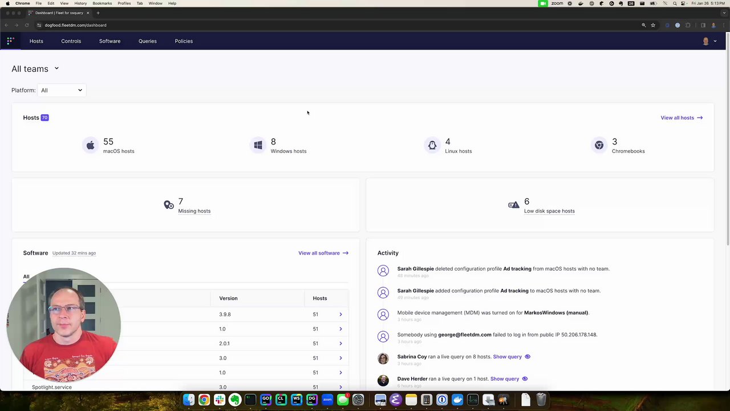The image size is (730, 411).
Task: Click the Hosts column header in Software table
Action: (320, 299)
